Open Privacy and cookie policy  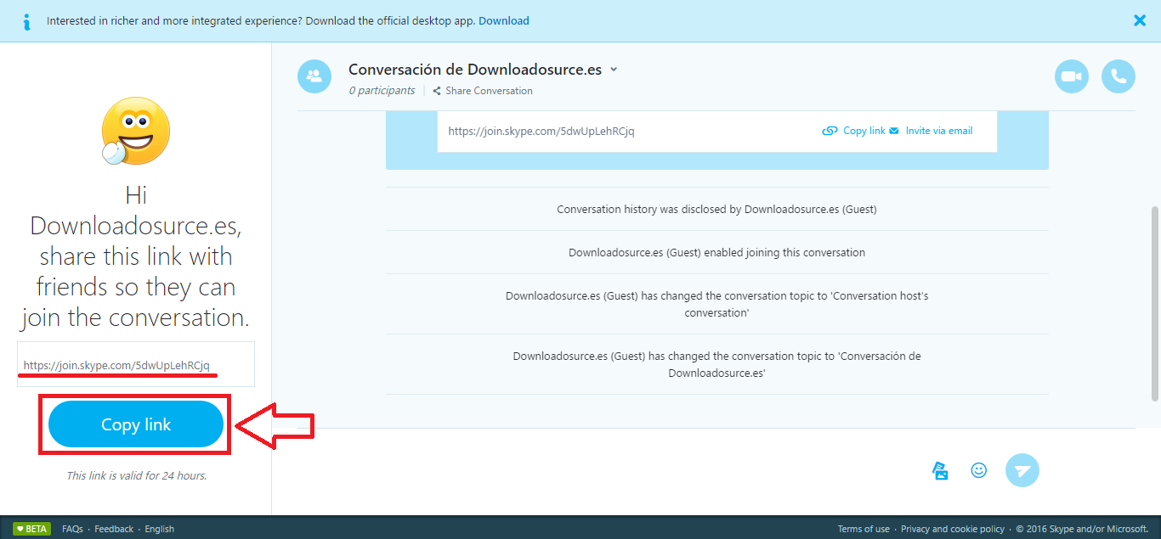coord(953,529)
